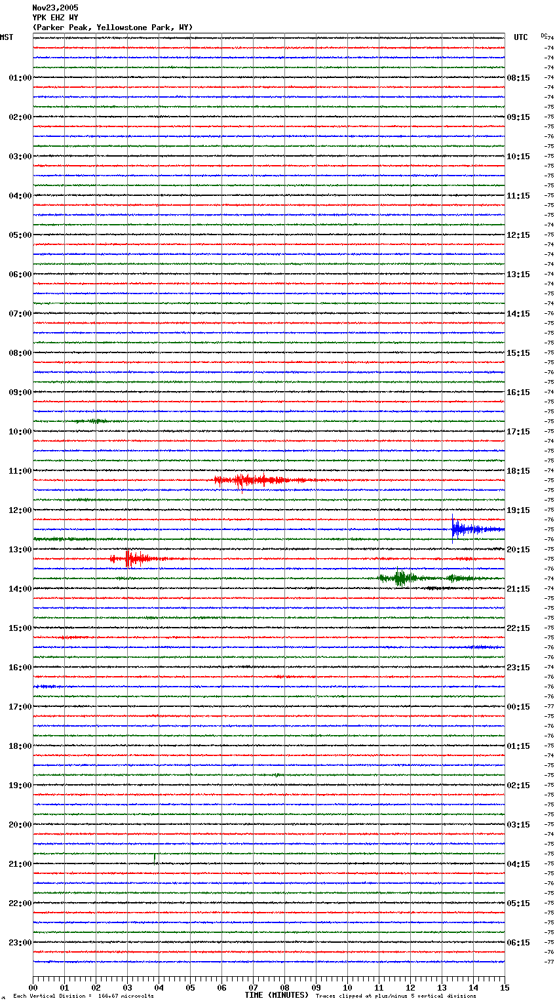
Task: Select the 14:00 MST time label
Action: [20, 589]
